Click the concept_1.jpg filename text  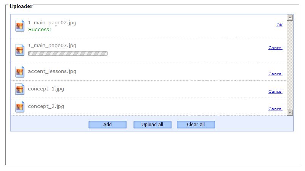pos(46,89)
